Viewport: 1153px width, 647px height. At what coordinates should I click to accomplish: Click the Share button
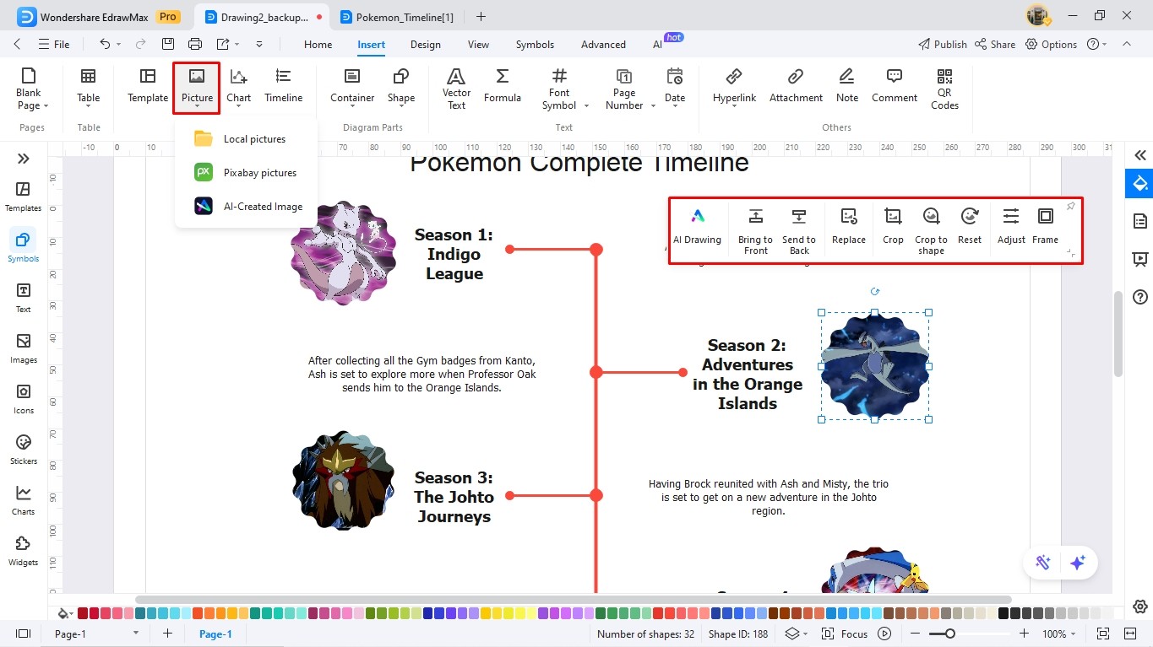(x=994, y=44)
